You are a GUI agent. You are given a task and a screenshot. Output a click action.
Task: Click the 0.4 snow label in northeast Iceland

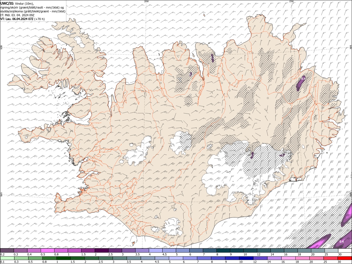(x=303, y=79)
